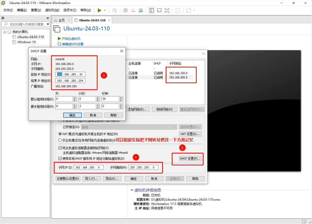
Task: Enter full screen mode icon
Action: [x=167, y=10]
